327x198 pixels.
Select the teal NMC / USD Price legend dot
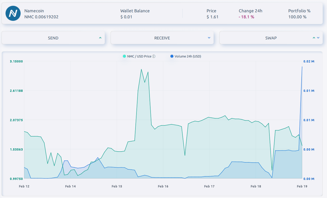point(124,56)
